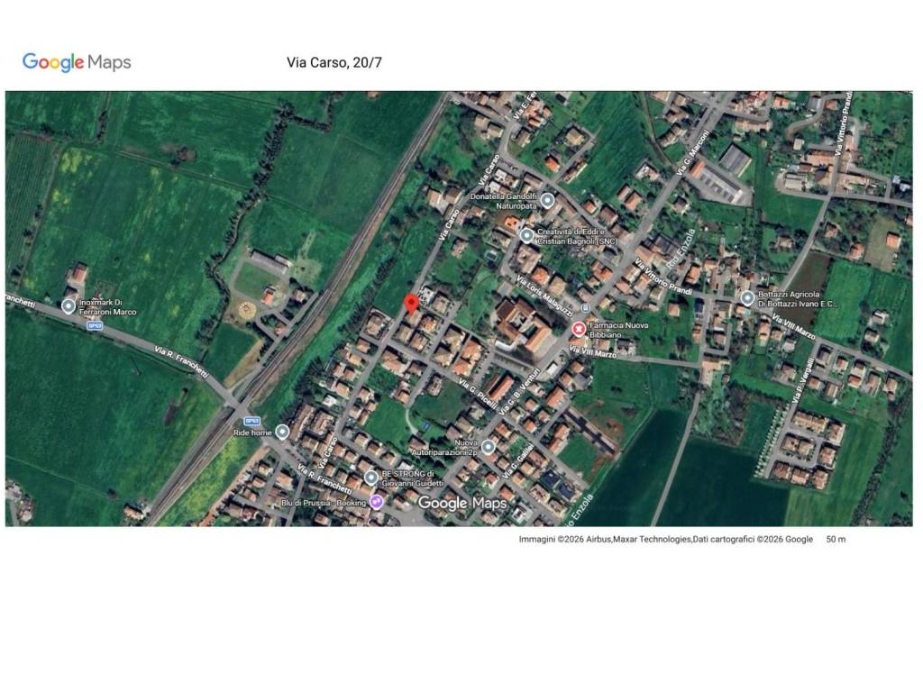Click the post office icon near Via Loris Malaguzzi
The width and height of the screenshot is (923, 692).
point(586,308)
